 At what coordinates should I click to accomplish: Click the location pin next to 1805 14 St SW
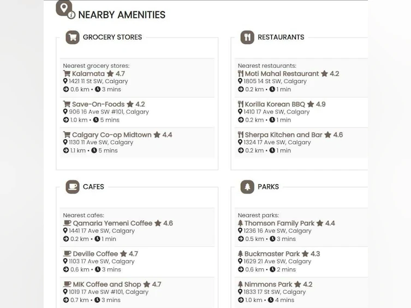(x=240, y=81)
